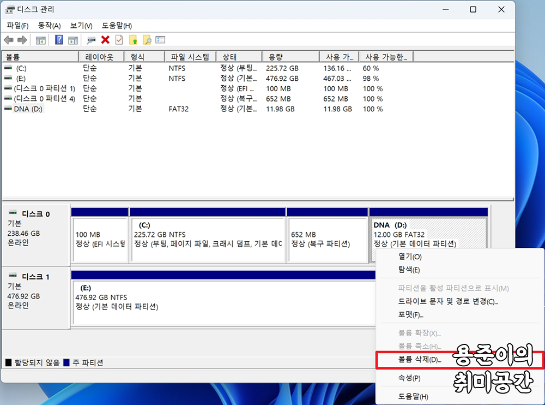Sort by the 형식 column header
The width and height of the screenshot is (545, 405).
tap(144, 56)
